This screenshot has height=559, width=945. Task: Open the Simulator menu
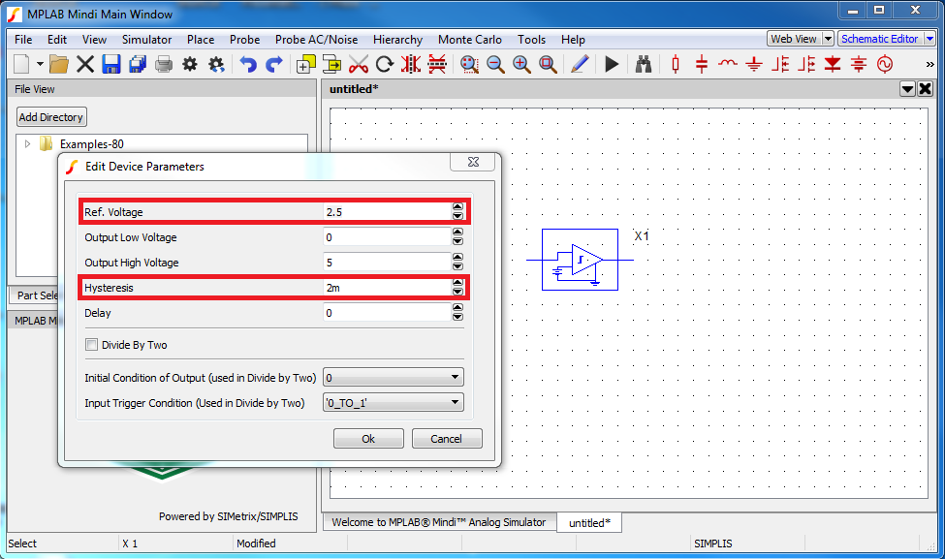point(146,40)
